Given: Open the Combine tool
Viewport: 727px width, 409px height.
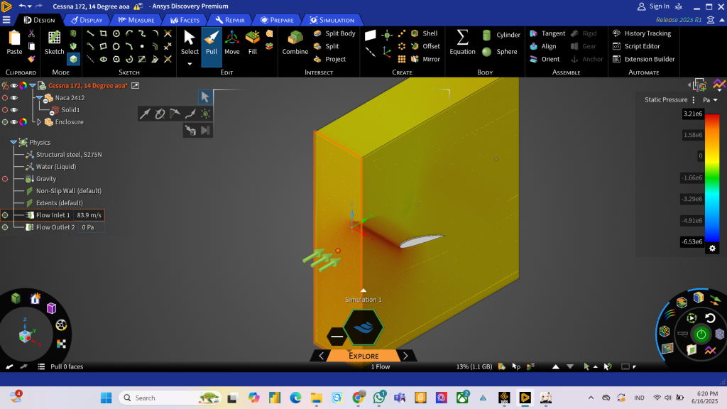Looking at the screenshot, I should coord(295,43).
